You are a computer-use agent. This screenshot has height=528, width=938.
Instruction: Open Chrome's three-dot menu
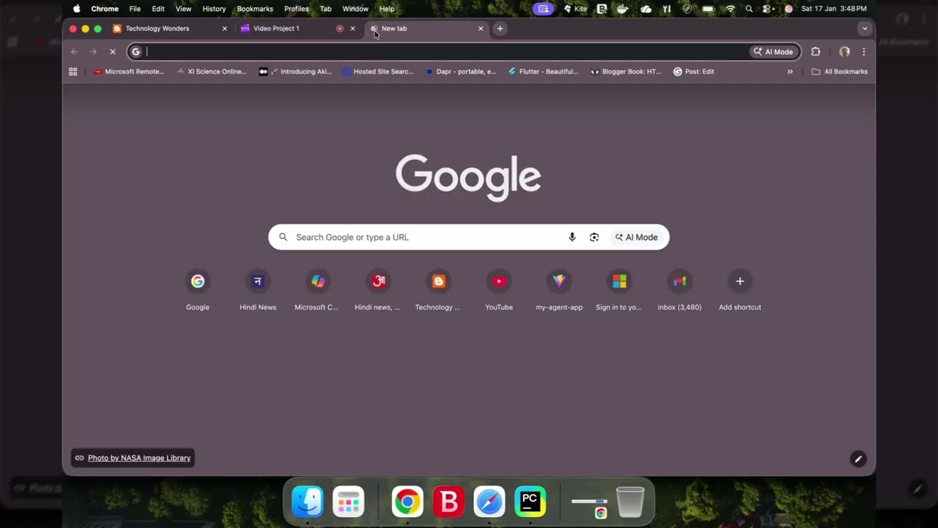(x=864, y=51)
